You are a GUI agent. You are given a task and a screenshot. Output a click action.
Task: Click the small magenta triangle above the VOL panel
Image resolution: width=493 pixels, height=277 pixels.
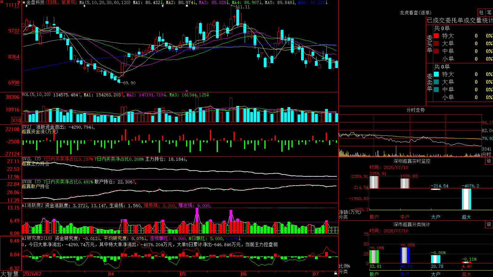186,91
